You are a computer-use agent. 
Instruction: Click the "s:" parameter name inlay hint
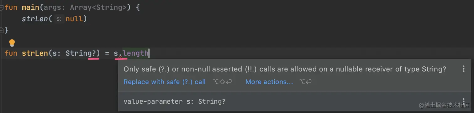tap(58, 19)
